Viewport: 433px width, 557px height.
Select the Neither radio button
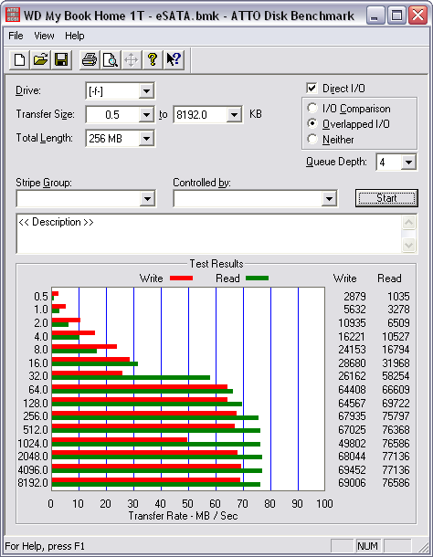pyautogui.click(x=312, y=139)
